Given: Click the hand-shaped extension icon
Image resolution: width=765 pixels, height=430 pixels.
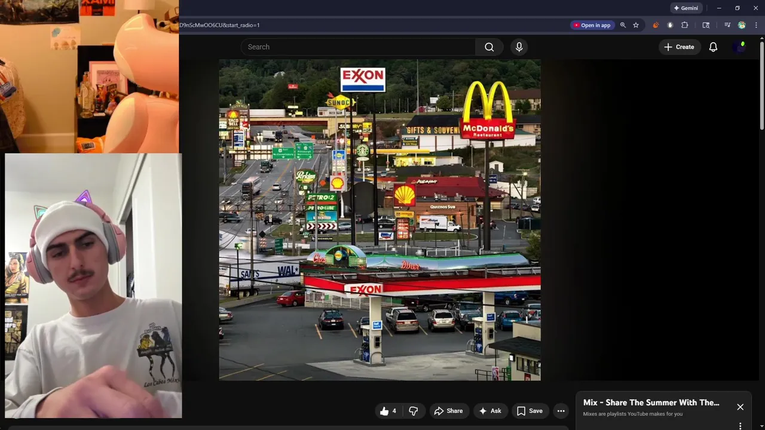Looking at the screenshot, I should point(670,25).
